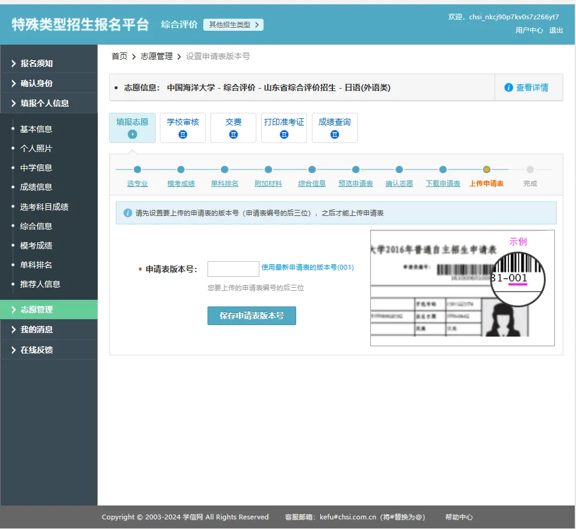Open 帮助中心 in the footer

point(459,517)
